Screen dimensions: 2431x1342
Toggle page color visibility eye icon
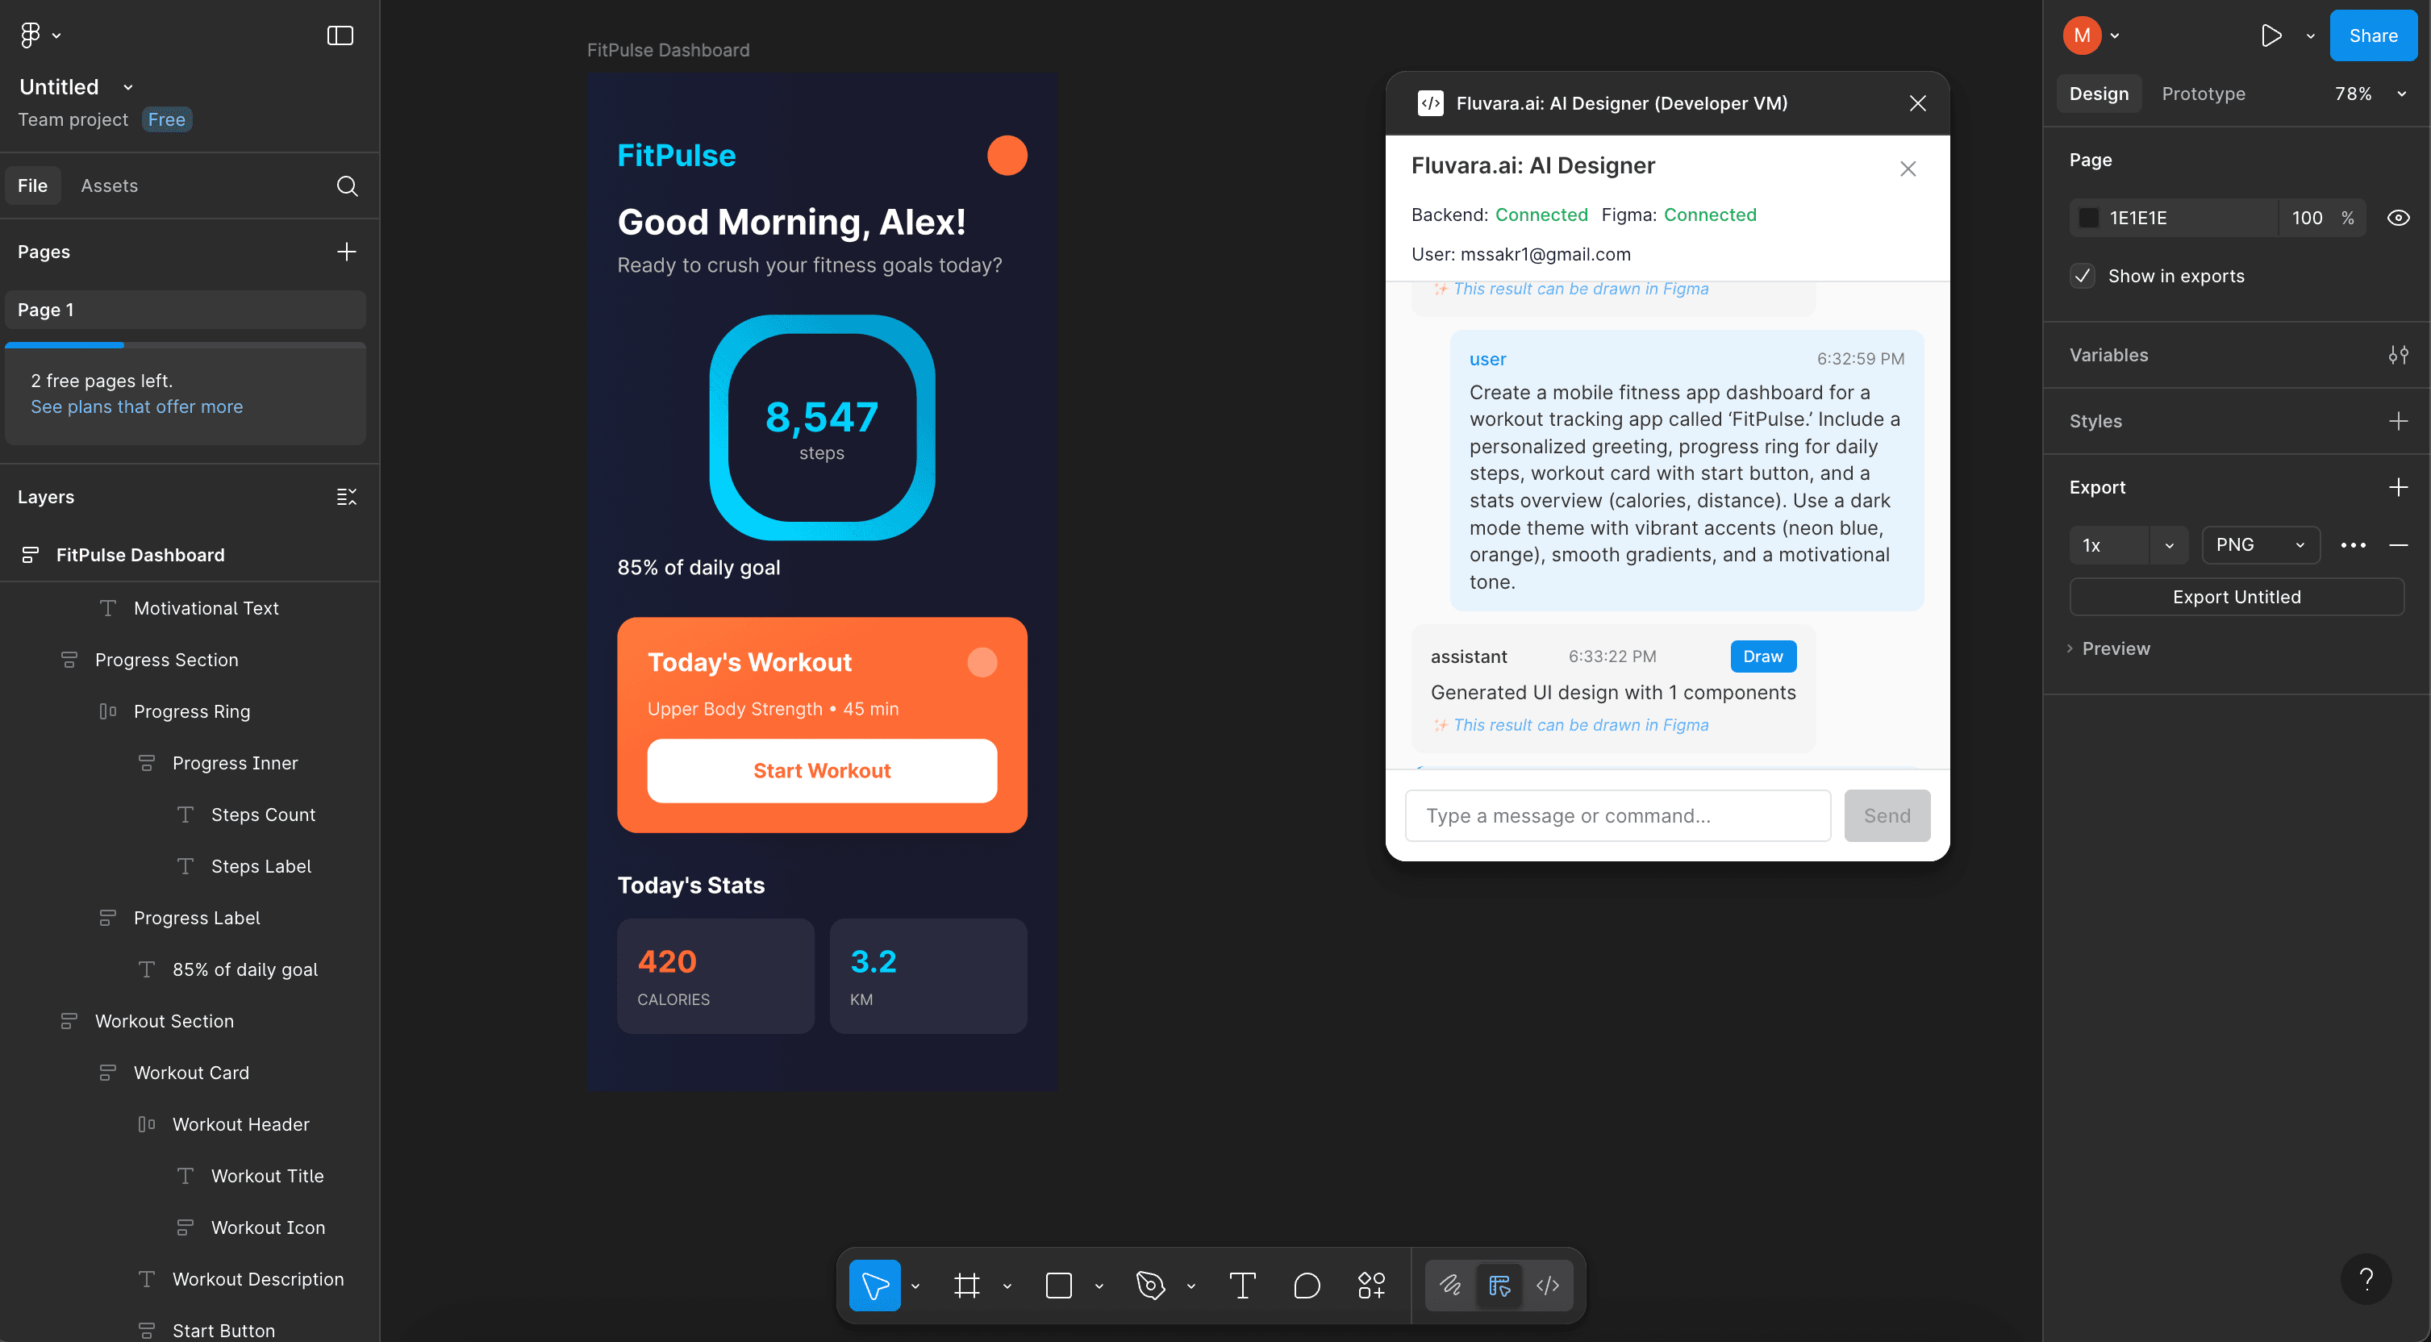pos(2399,217)
